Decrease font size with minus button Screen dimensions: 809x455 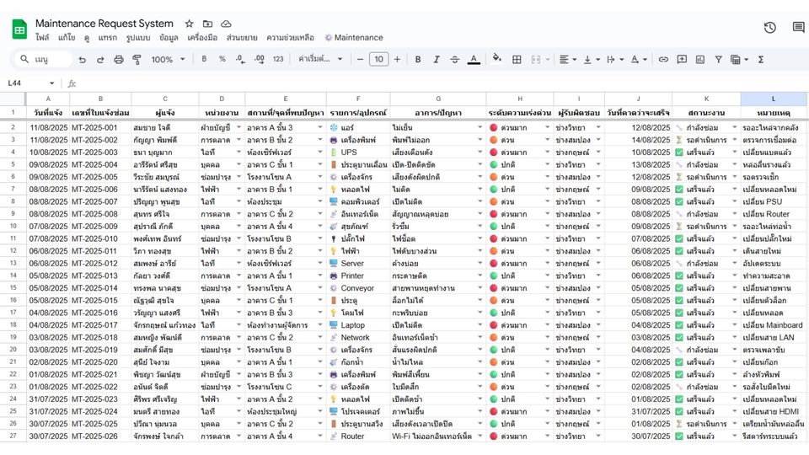(360, 59)
